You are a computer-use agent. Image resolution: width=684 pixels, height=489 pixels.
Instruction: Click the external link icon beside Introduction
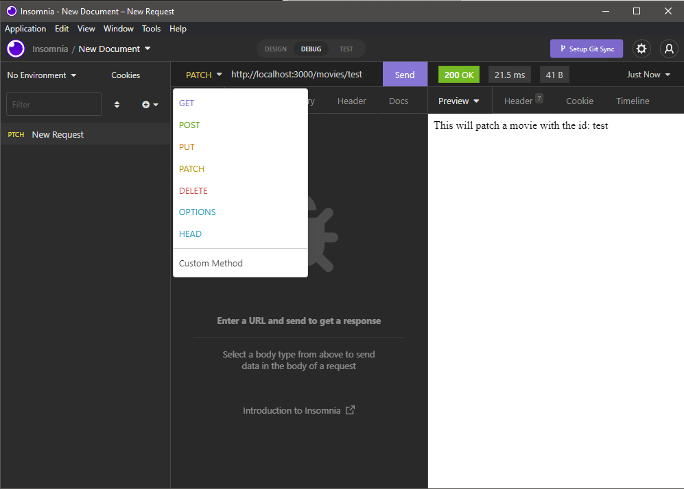click(351, 410)
